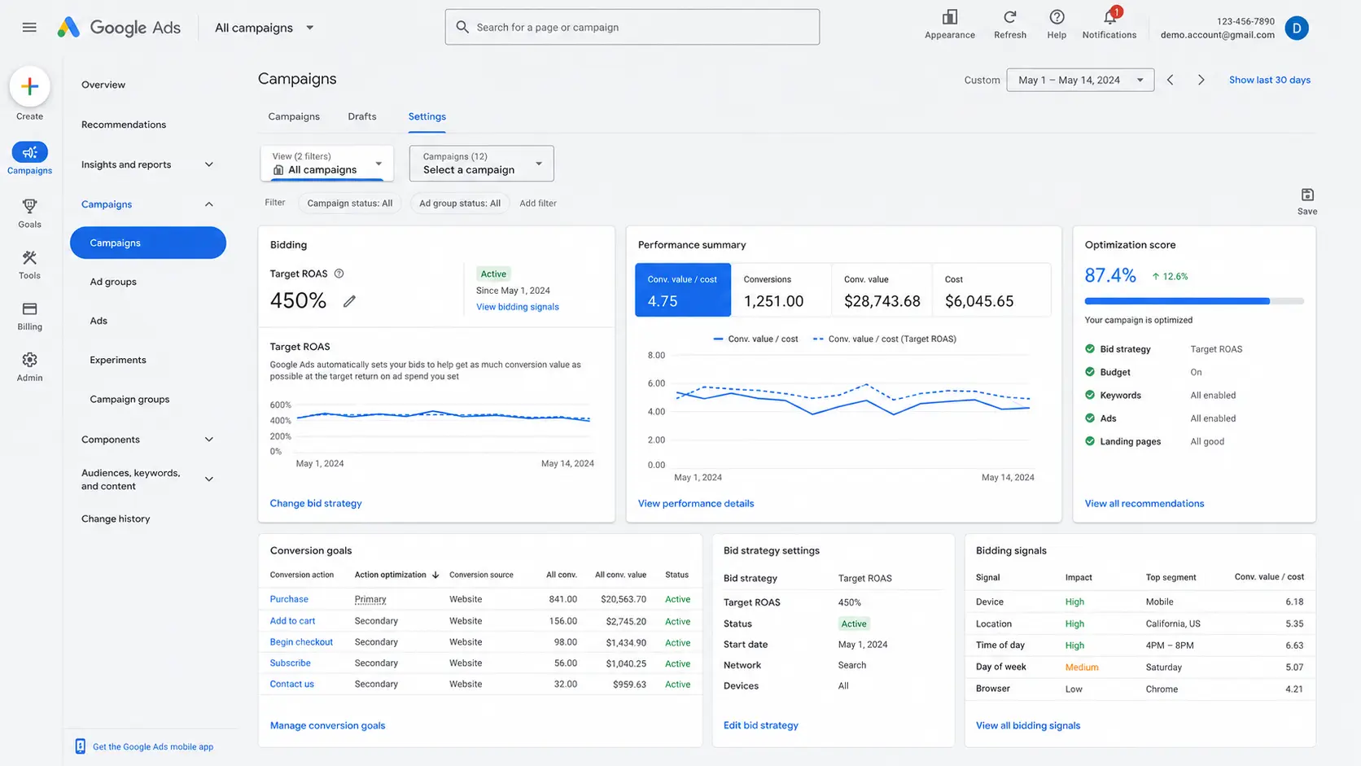
Task: Open the Begin checkout conversion action
Action: 301,642
